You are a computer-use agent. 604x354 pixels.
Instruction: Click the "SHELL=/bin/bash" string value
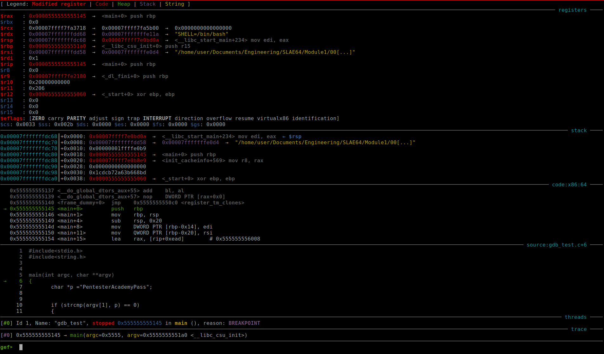[201, 34]
